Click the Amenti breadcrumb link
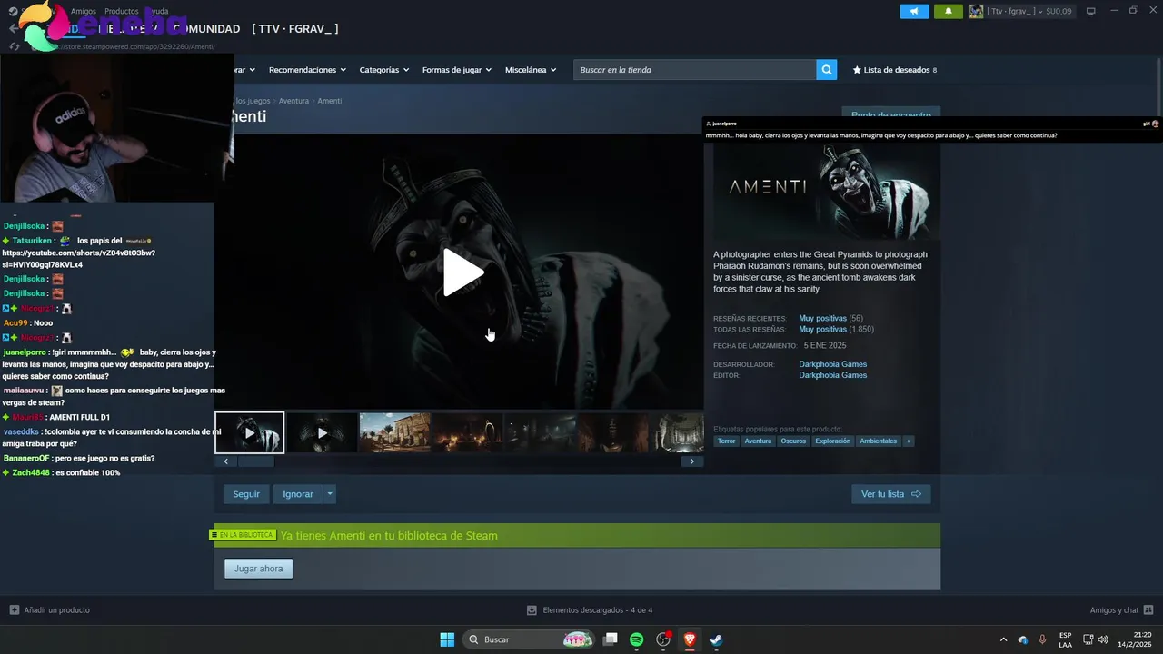Screen dimensions: 1163x654 pos(330,101)
